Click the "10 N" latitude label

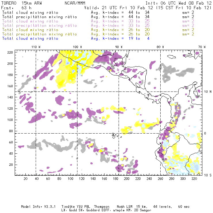tap(208, 92)
